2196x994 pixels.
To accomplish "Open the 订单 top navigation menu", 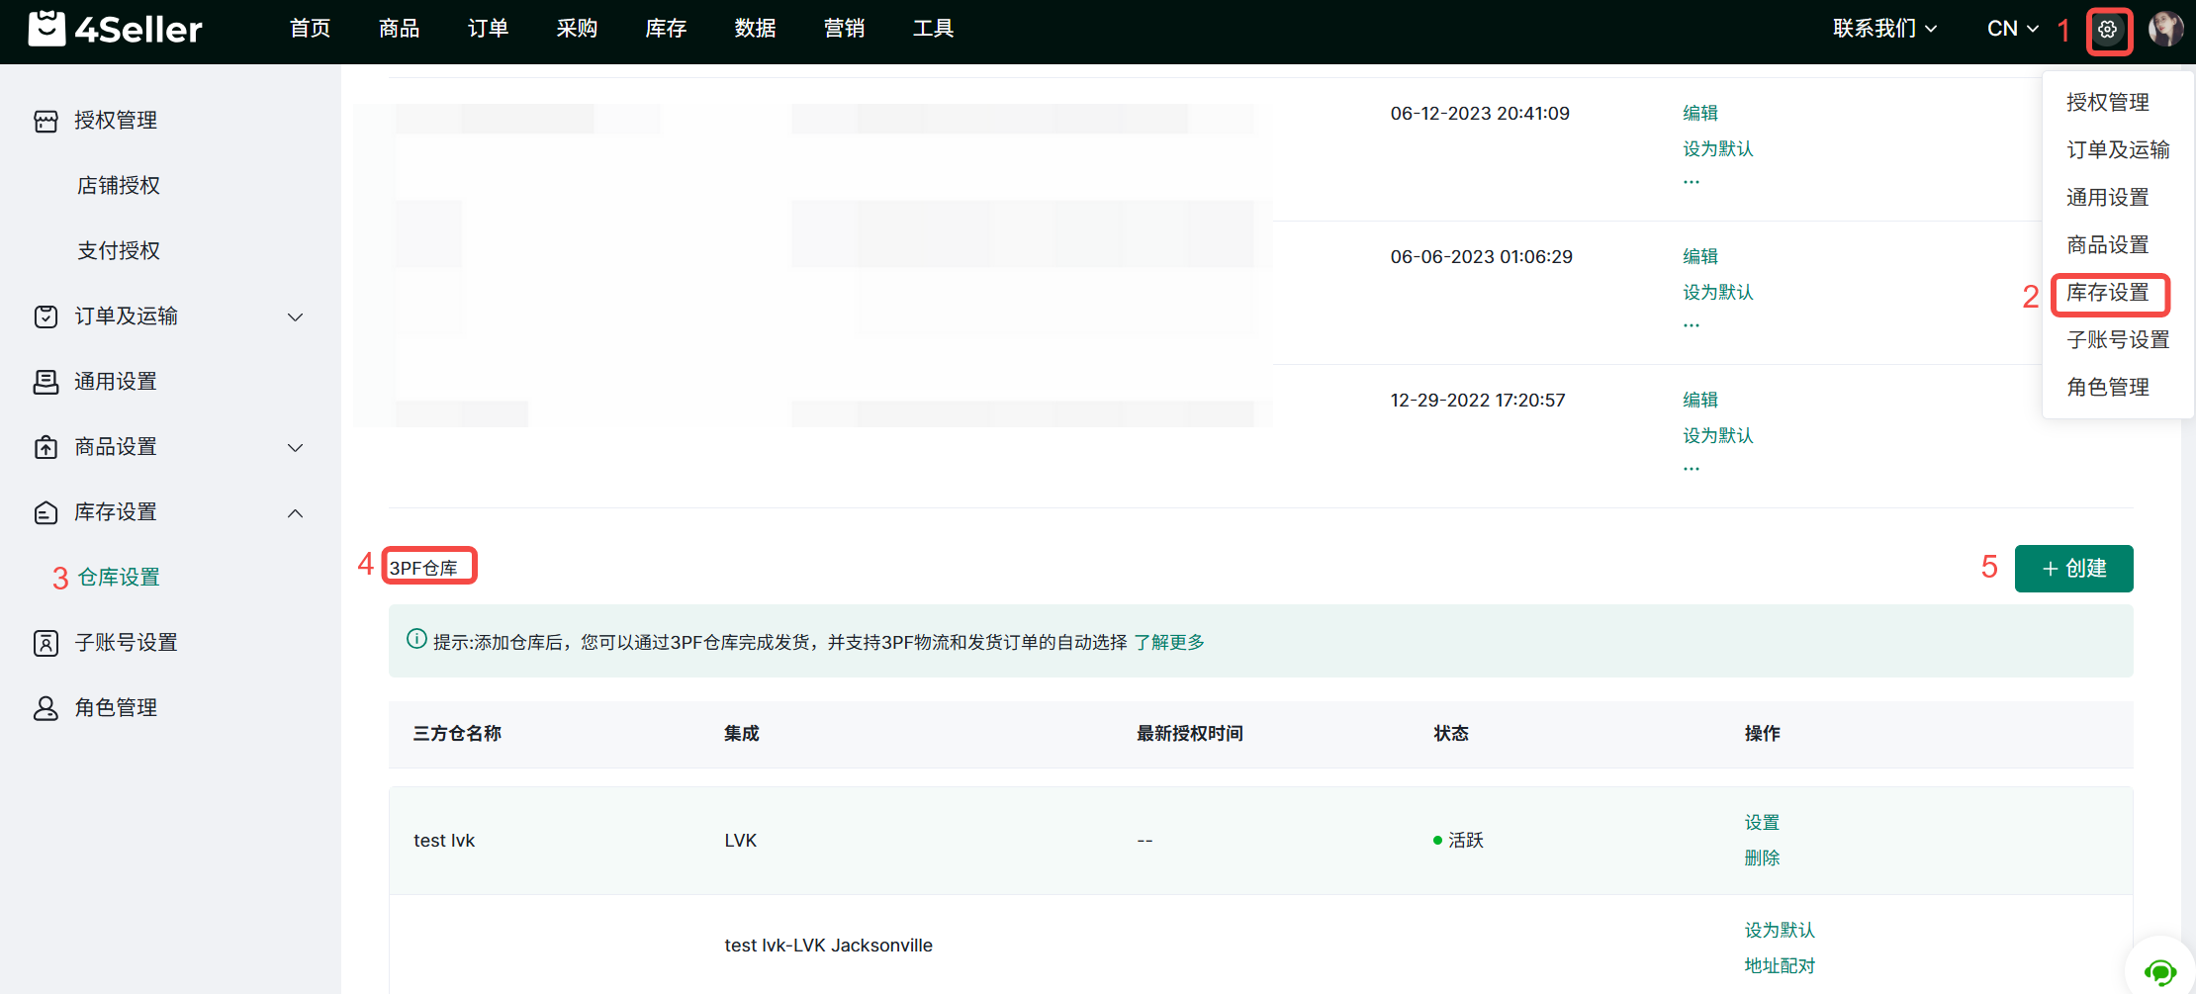I will [488, 29].
